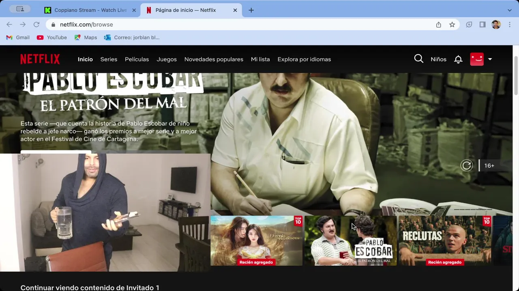Click Continuar viendo contenido de Invitado 1 heading
Screen dimensions: 519x291
(90, 287)
